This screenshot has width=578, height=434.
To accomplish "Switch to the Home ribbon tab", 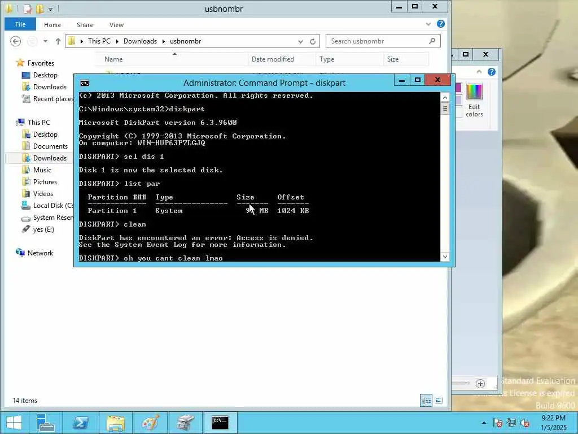I will click(52, 25).
